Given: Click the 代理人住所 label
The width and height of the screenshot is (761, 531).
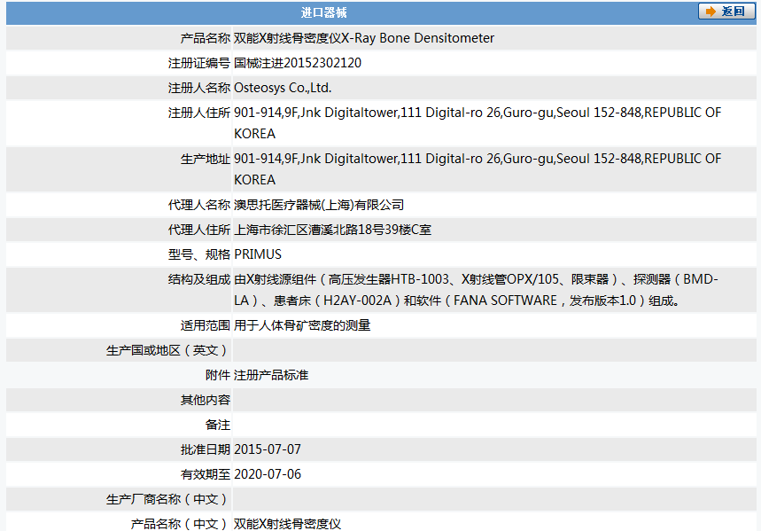Looking at the screenshot, I should click(x=199, y=230).
